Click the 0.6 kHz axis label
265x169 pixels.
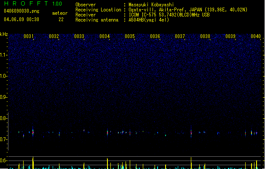[x=4, y=161]
